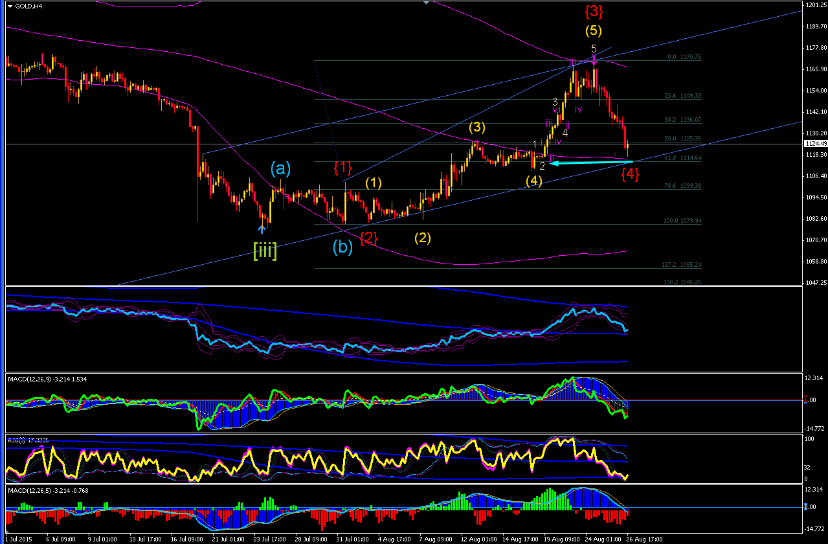Select the yellow (5) wave label
Viewport: 828px width, 544px height.
point(594,30)
